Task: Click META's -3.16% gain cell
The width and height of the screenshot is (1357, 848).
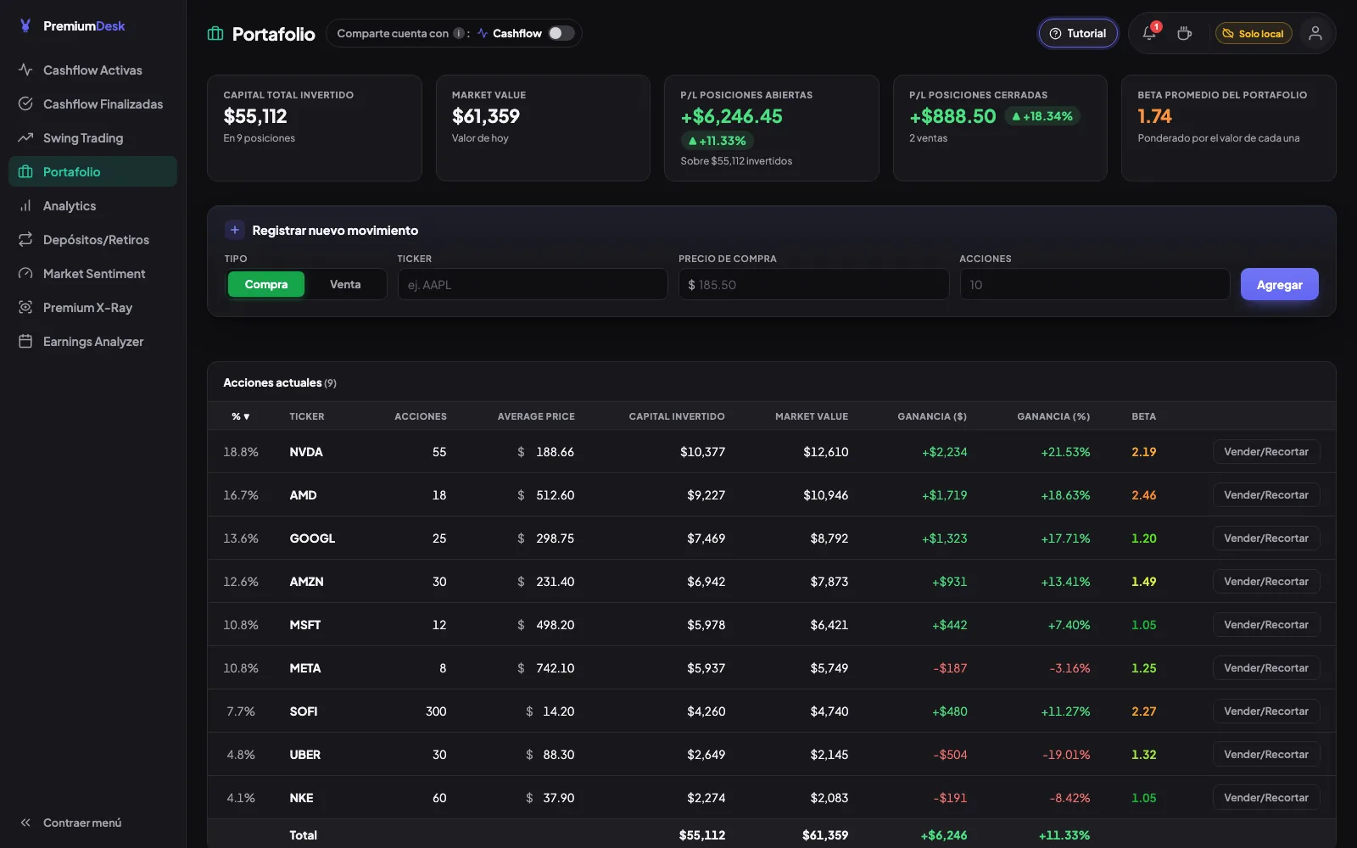Action: click(x=1069, y=668)
